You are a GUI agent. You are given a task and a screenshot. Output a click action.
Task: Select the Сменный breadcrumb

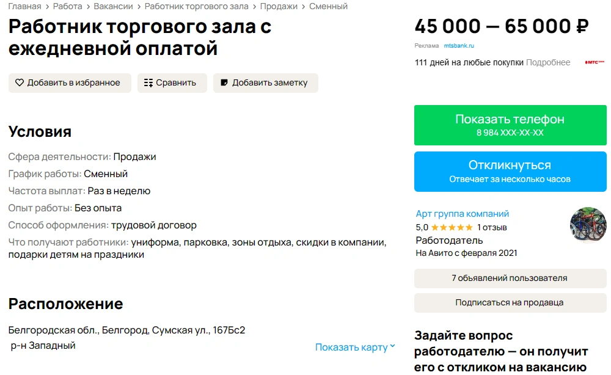click(328, 6)
